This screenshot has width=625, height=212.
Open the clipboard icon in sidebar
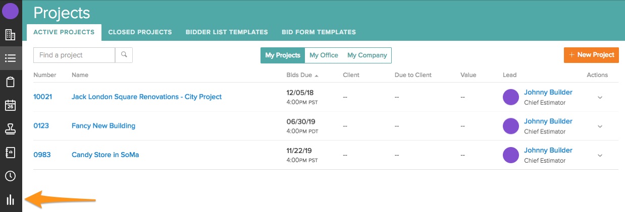click(10, 82)
